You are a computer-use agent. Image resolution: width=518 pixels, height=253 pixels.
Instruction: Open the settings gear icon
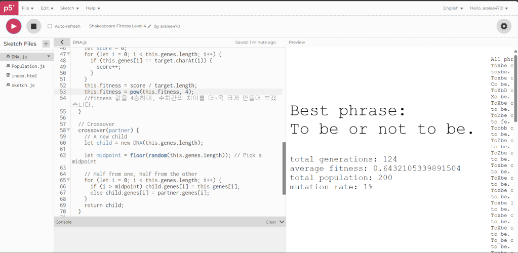coord(503,26)
